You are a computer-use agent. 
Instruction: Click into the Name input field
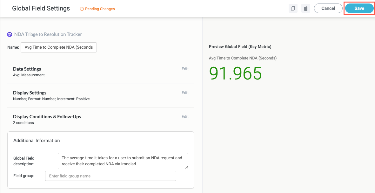[x=59, y=47]
